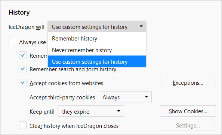222x135 pixels.
Task: Click the 'Accept cookies from websites' label text
Action: pos(66,83)
